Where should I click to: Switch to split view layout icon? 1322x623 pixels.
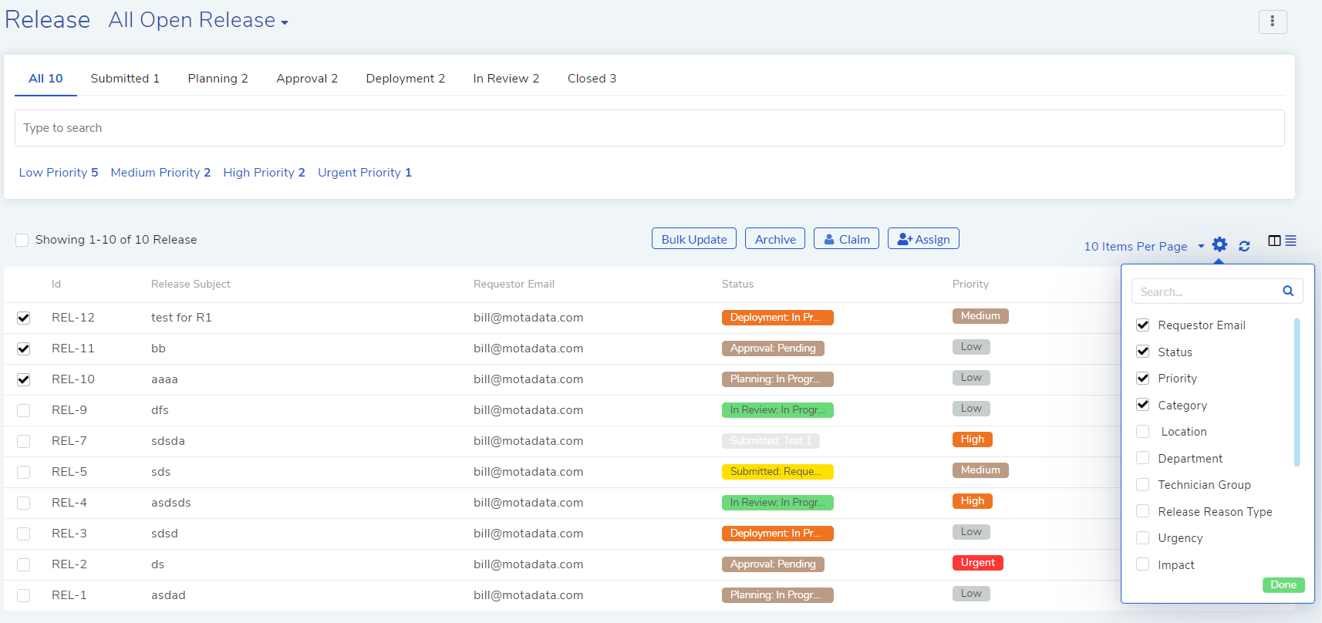[1274, 241]
